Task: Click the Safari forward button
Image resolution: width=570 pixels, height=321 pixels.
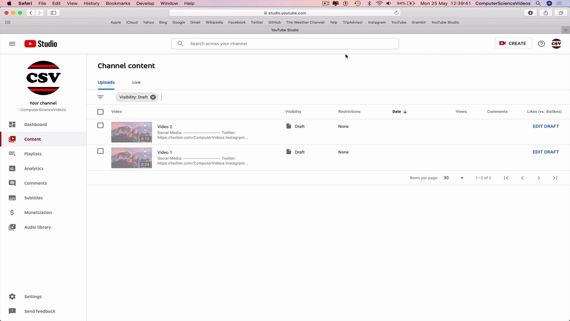Action: point(39,13)
